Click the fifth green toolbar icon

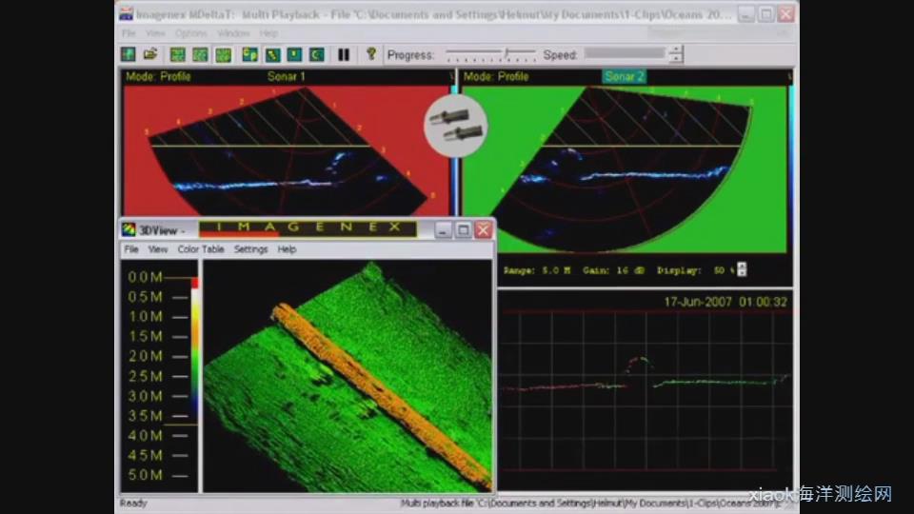223,55
